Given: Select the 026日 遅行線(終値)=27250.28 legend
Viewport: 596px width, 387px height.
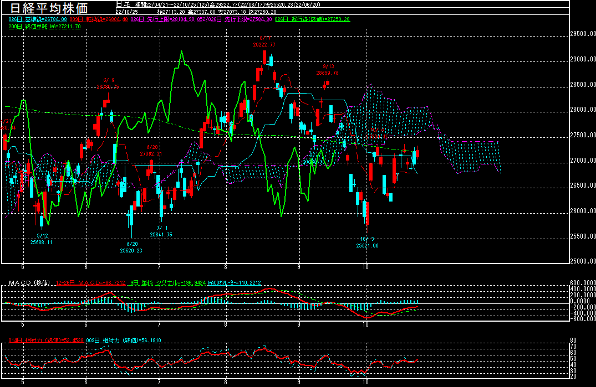Looking at the screenshot, I should point(312,19).
